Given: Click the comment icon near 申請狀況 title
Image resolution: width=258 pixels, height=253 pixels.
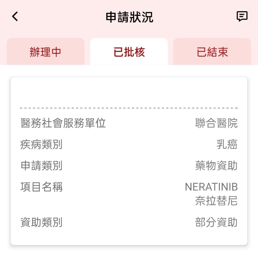Looking at the screenshot, I should (x=242, y=17).
